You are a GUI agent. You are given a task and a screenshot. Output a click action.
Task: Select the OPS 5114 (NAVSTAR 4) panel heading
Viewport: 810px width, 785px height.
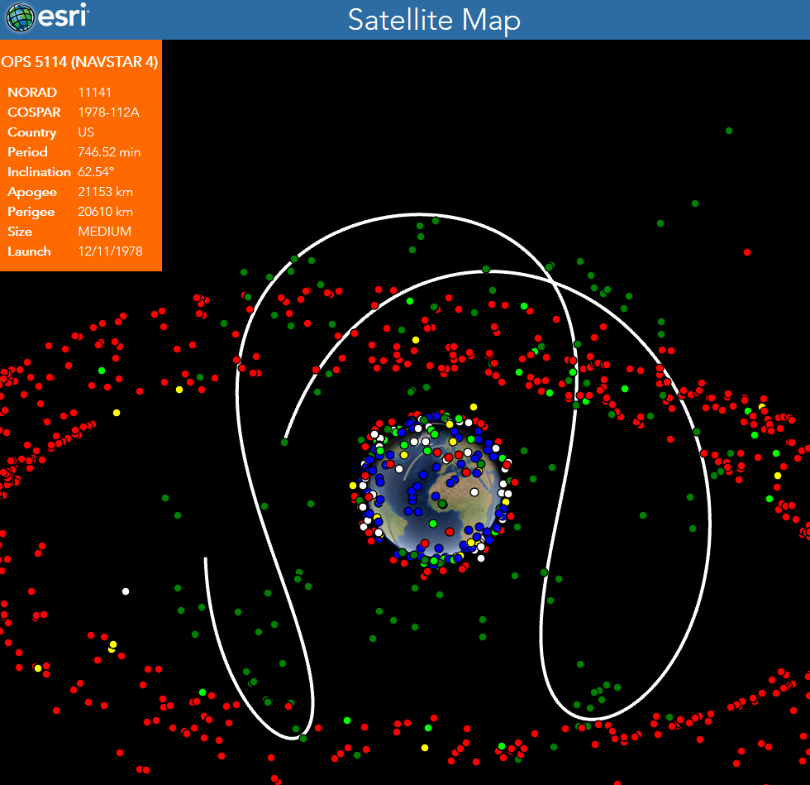(79, 62)
